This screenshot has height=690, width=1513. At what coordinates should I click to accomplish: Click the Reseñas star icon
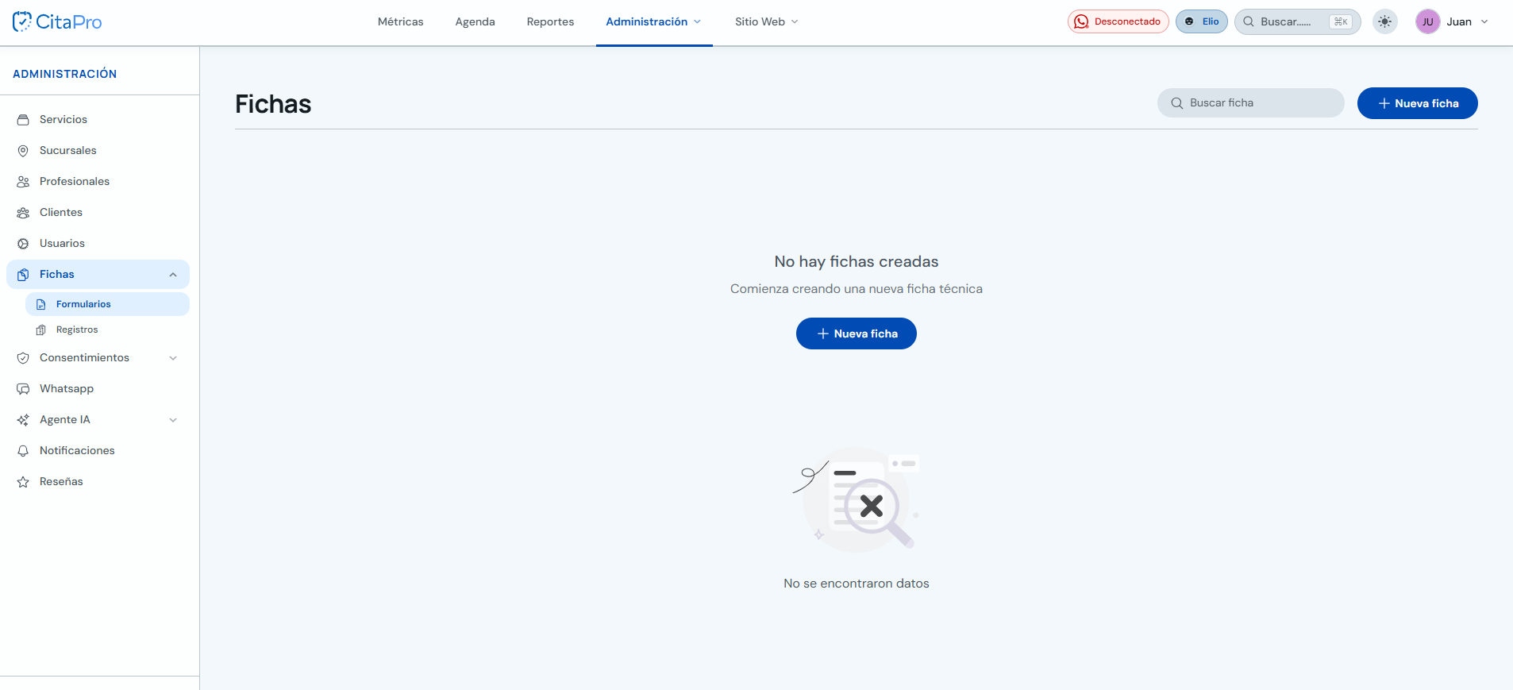(23, 482)
